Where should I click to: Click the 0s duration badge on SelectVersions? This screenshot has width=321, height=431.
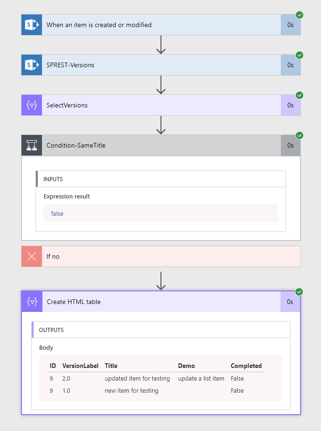tap(290, 105)
